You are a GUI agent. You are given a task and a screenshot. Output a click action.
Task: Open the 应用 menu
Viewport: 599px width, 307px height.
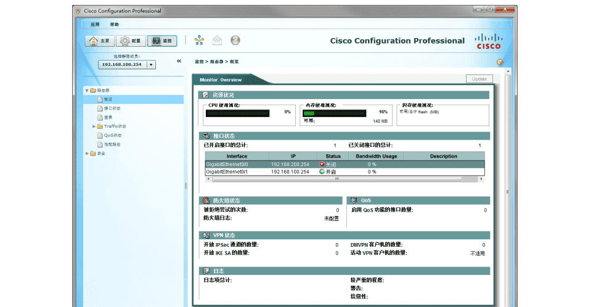95,25
